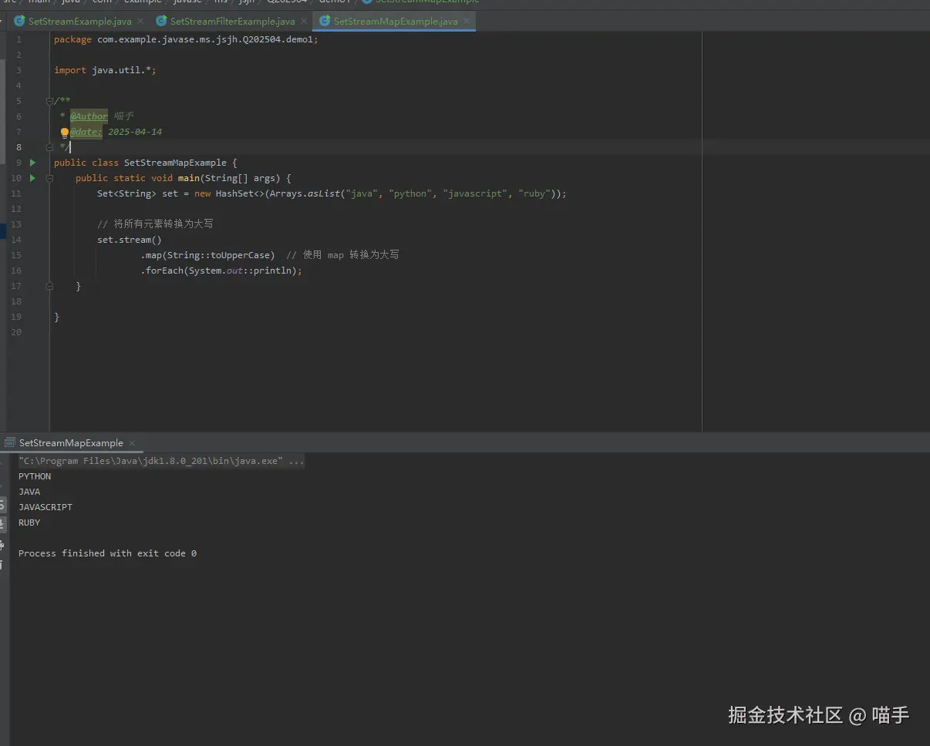Image resolution: width=930 pixels, height=746 pixels.
Task: Click the JAVASCRIPT output line in the console
Action: coord(45,507)
